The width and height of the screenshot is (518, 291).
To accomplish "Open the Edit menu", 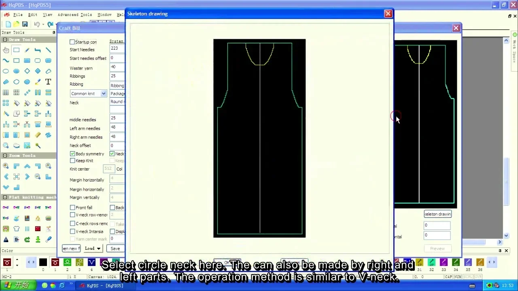I will coord(32,15).
